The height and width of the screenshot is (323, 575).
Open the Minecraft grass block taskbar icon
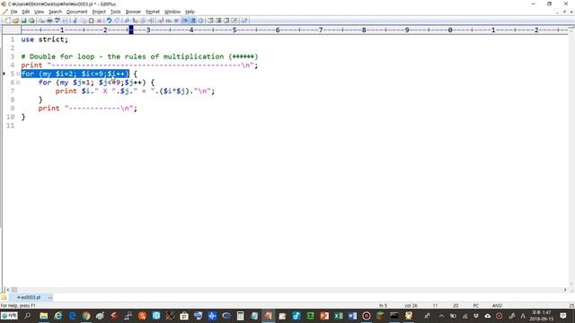[380, 316]
